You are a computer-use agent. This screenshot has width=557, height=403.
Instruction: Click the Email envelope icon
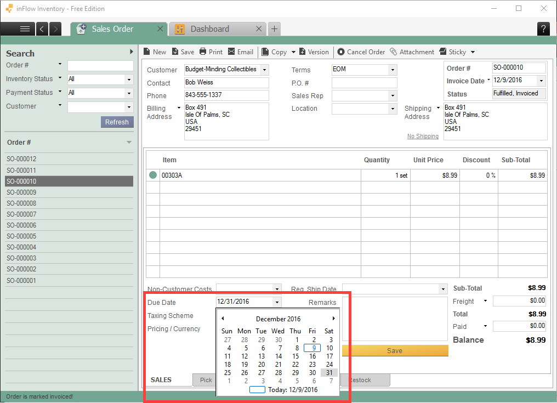pyautogui.click(x=231, y=52)
